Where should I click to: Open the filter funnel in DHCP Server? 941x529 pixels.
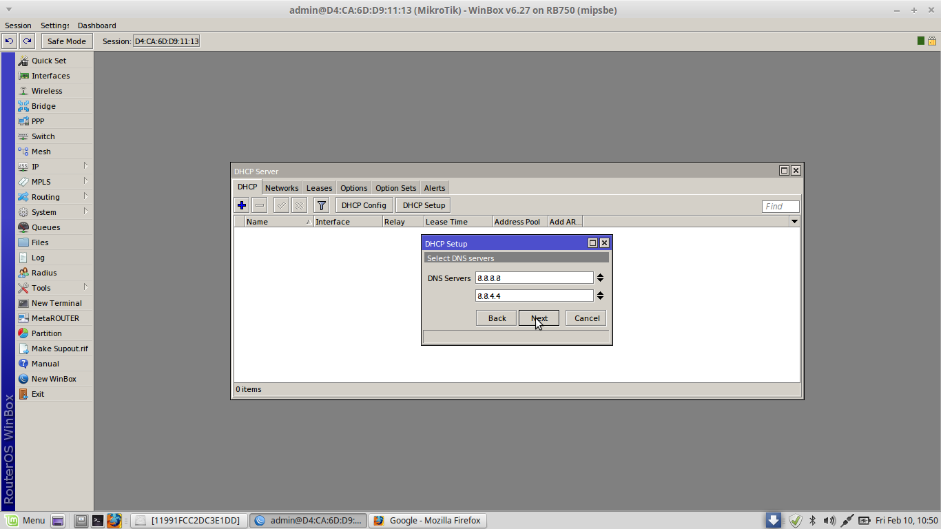pos(321,205)
